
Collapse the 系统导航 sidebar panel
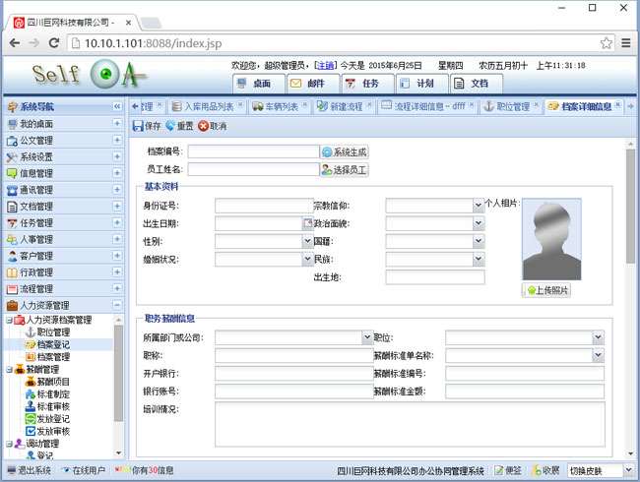117,106
